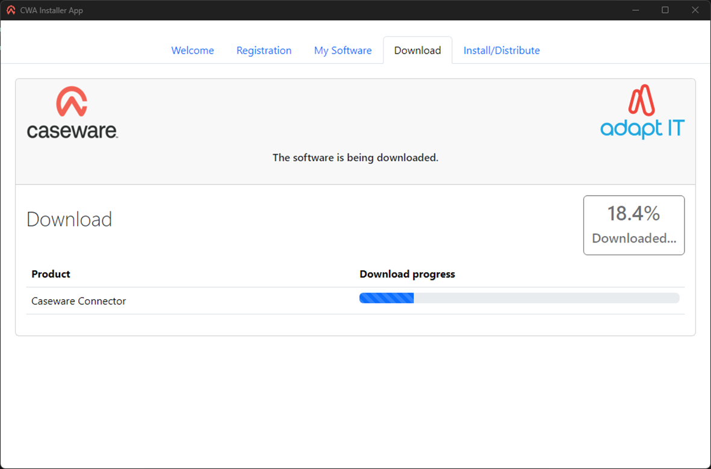Open the Registration tab
711x469 pixels.
[264, 51]
